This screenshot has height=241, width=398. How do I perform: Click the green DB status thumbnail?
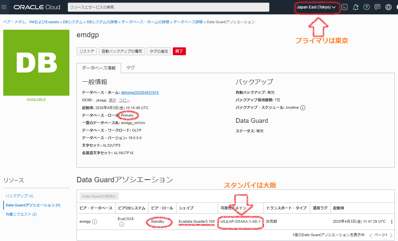coord(36,63)
